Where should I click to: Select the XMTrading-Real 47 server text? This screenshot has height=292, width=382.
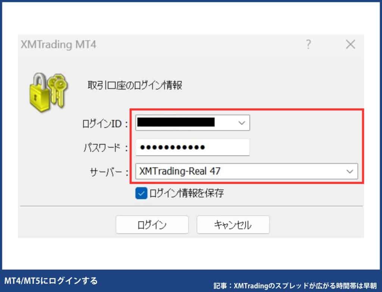click(x=180, y=171)
